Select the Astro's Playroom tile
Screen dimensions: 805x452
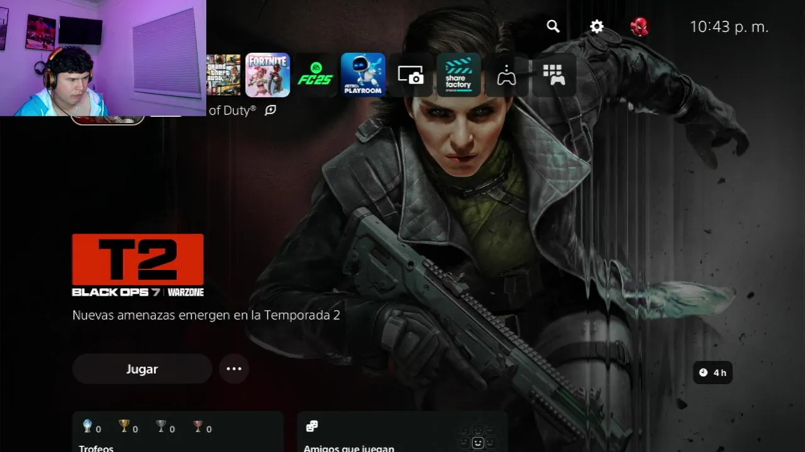[x=363, y=75]
